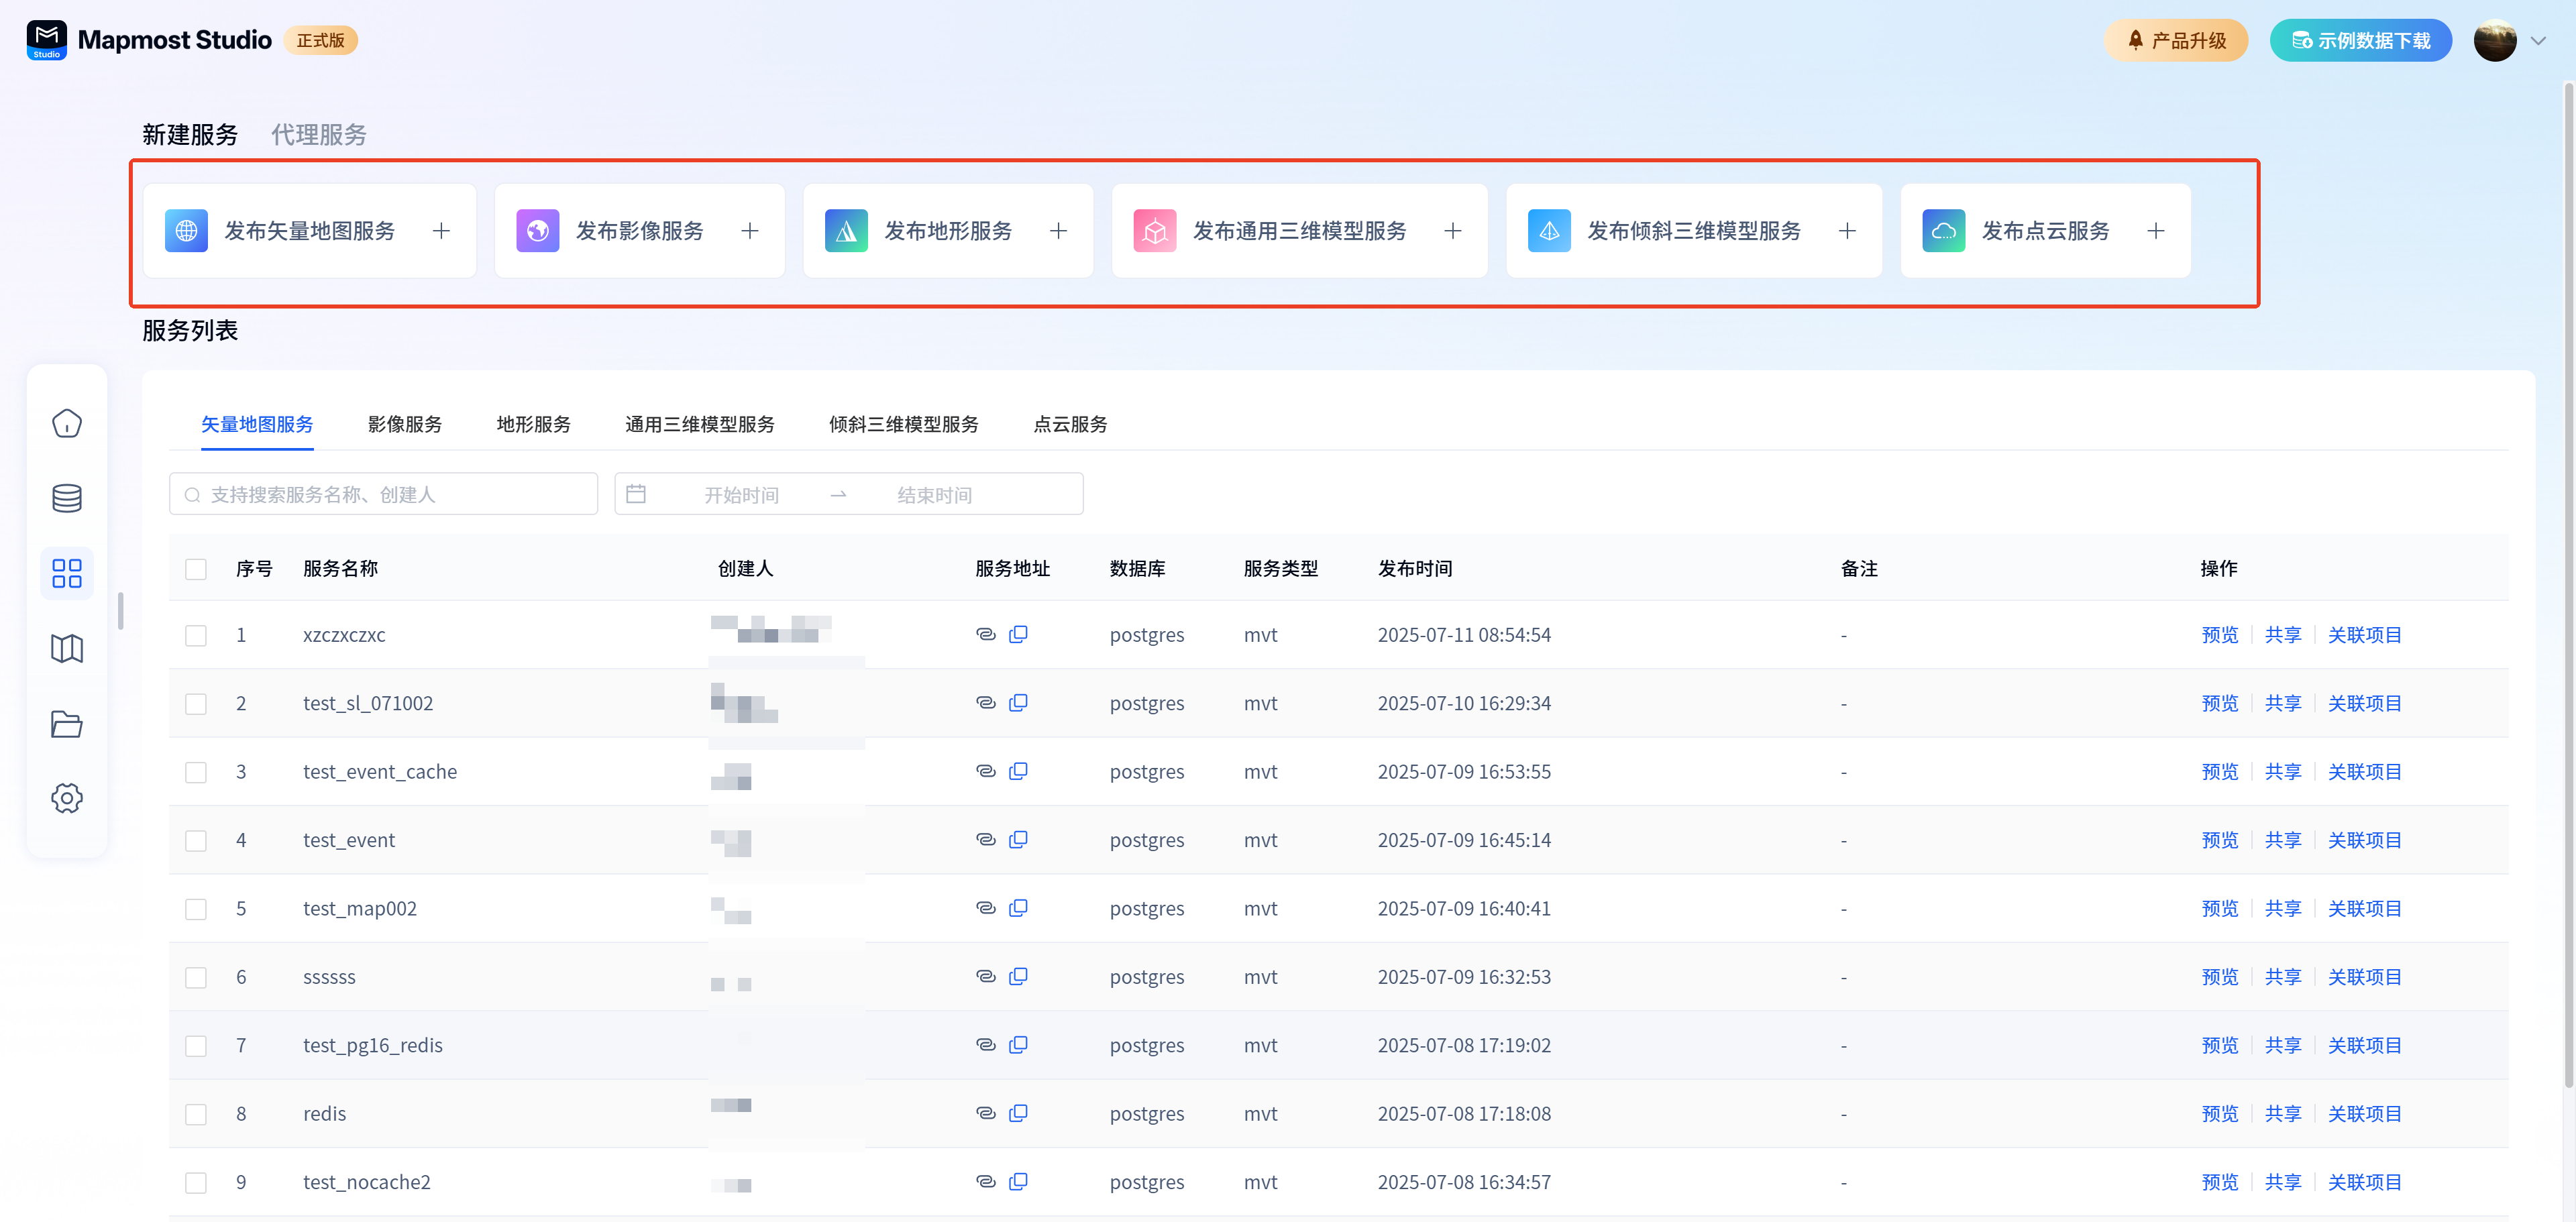
Task: Click link icon for test_sl_071002 service
Action: pos(985,703)
